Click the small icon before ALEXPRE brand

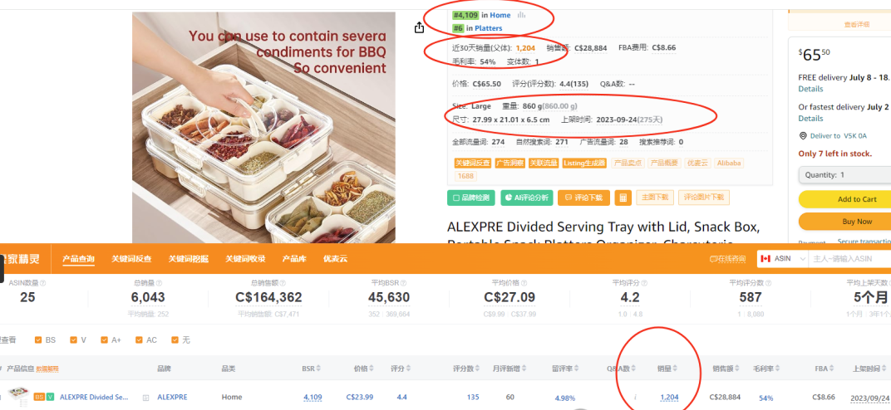coord(145,398)
